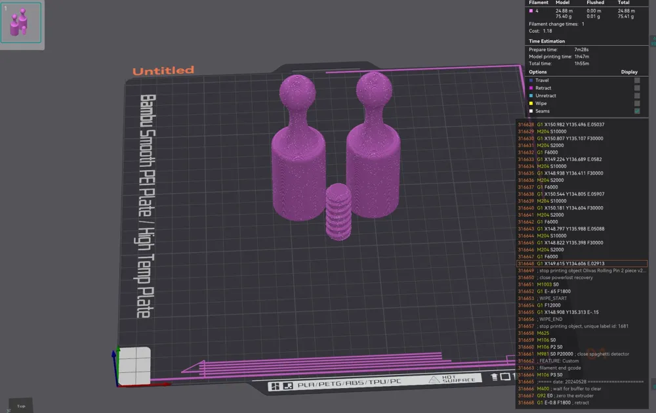Enable Retract display checkbox
The image size is (656, 413).
click(x=637, y=88)
